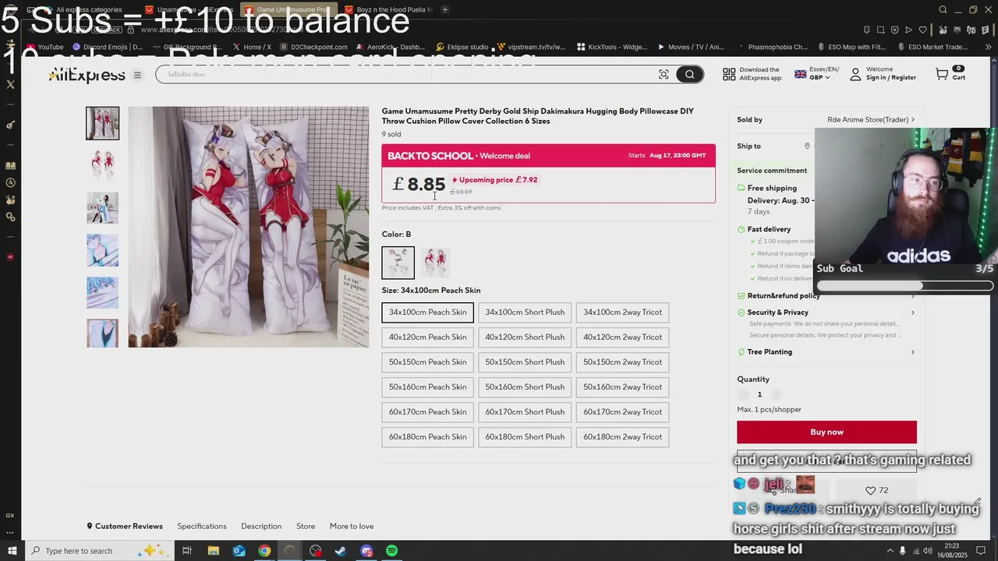This screenshot has width=998, height=561.
Task: Select 50x150cm Peach Skin size
Action: [427, 362]
